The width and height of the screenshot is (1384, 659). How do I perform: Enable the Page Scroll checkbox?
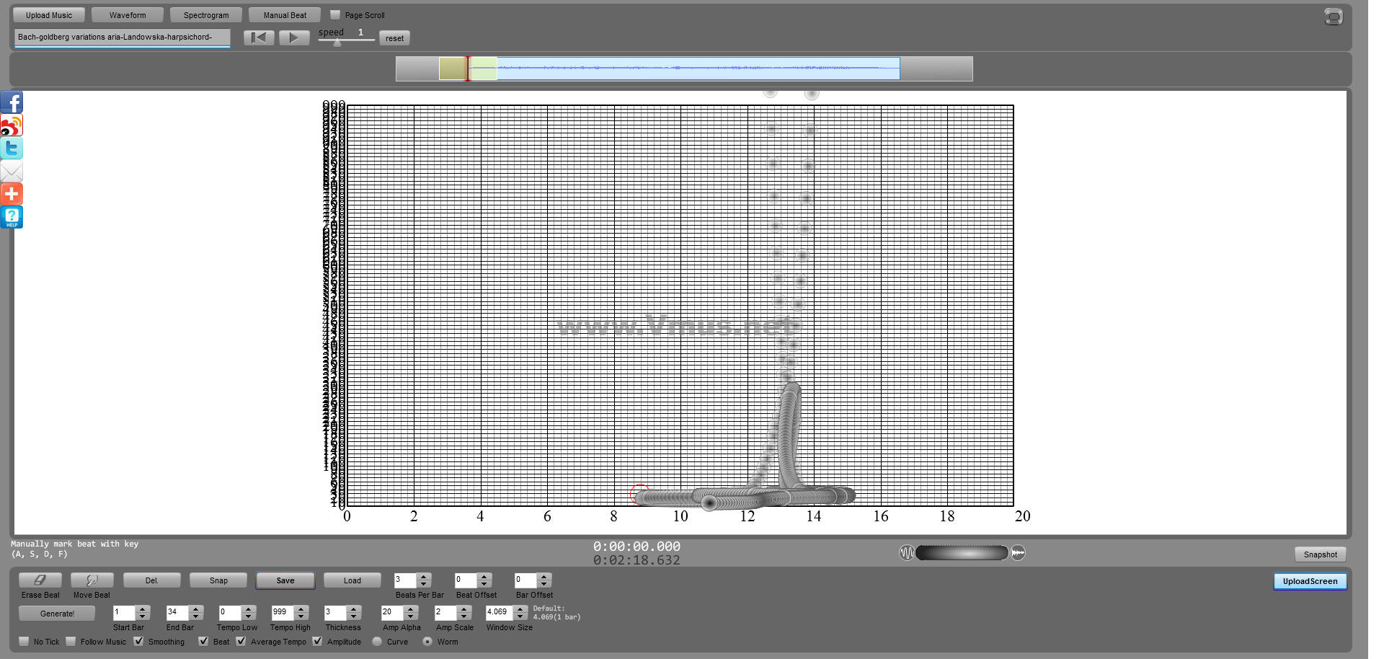335,14
